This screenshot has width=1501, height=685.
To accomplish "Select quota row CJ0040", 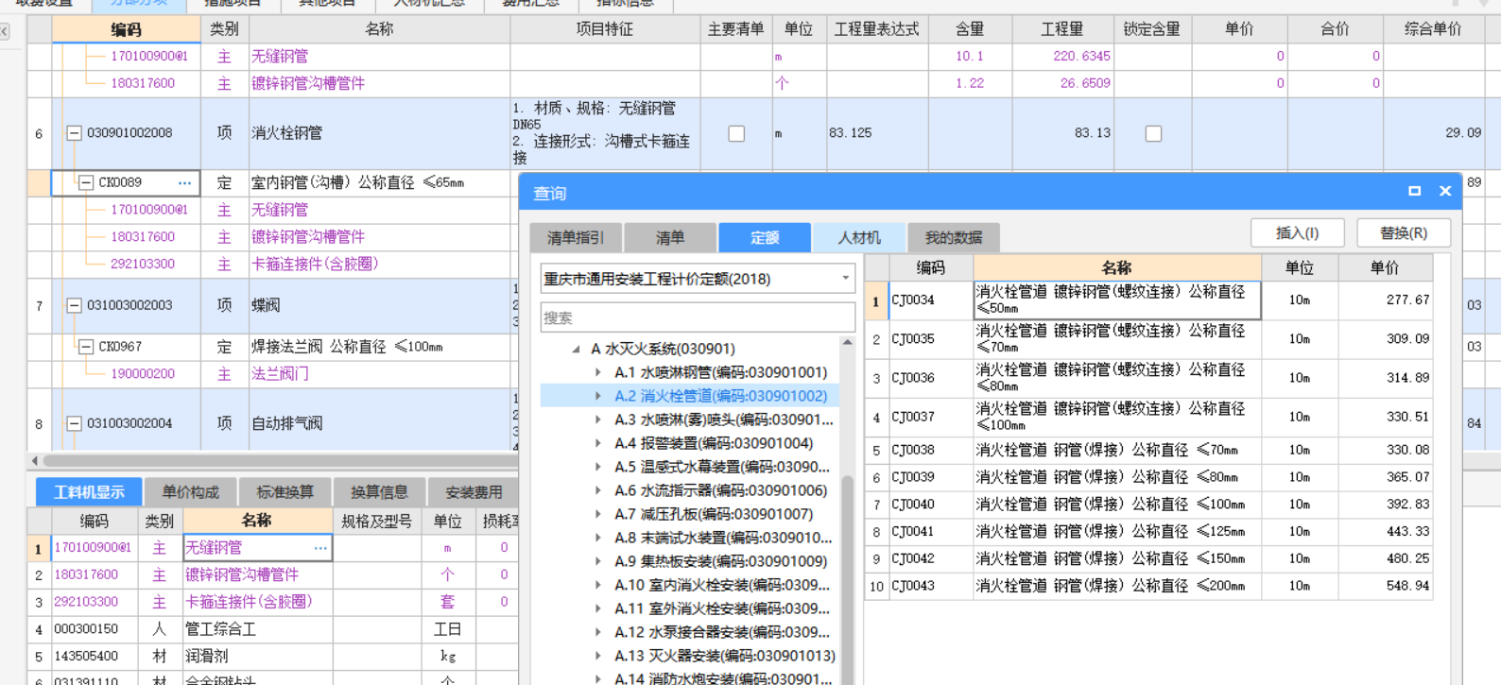I will 1148,505.
